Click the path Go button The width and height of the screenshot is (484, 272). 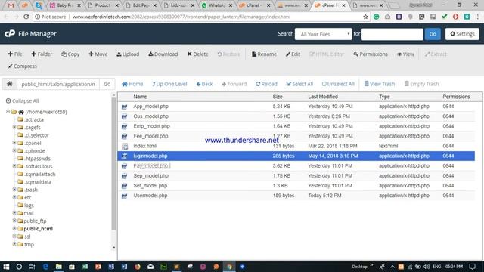point(107,84)
